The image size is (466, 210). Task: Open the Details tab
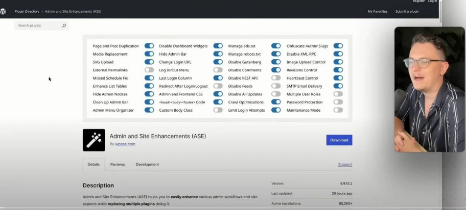(94, 164)
